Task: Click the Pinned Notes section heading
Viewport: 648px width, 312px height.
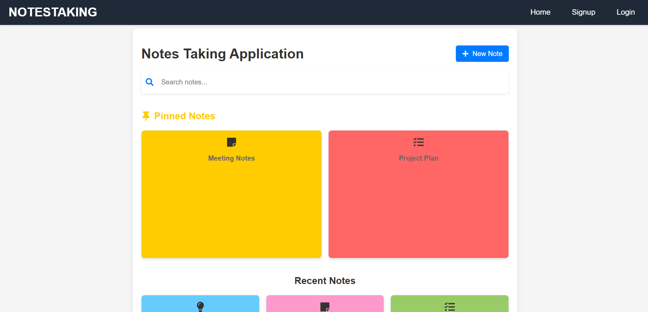Action: [185, 116]
